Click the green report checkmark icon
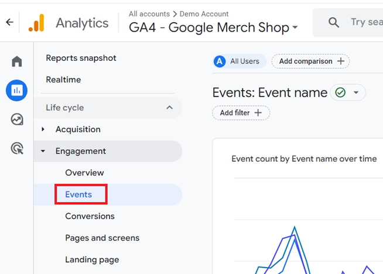Image resolution: width=383 pixels, height=274 pixels. (x=340, y=93)
